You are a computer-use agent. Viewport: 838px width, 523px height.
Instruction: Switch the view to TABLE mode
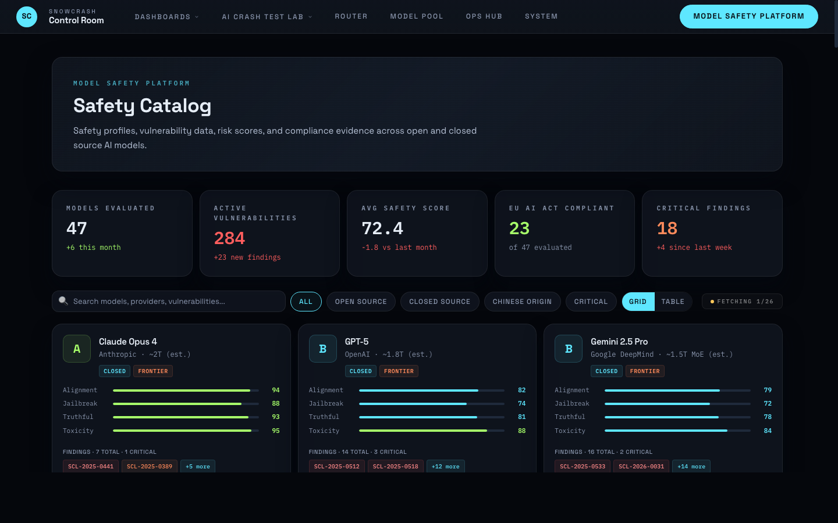pos(673,301)
